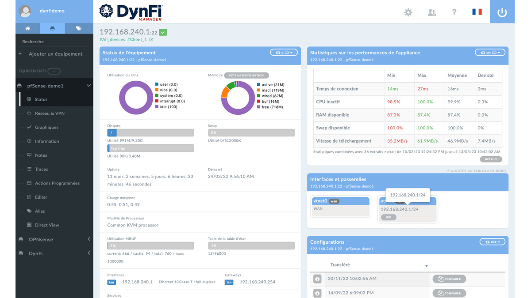Image resolution: width=531 pixels, height=298 pixels.
Task: Expand the DynFi device group
Action: coord(88,253)
